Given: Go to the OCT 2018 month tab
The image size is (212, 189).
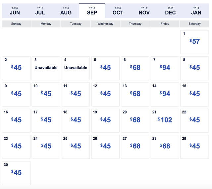Looking at the screenshot, I should click(x=118, y=11).
